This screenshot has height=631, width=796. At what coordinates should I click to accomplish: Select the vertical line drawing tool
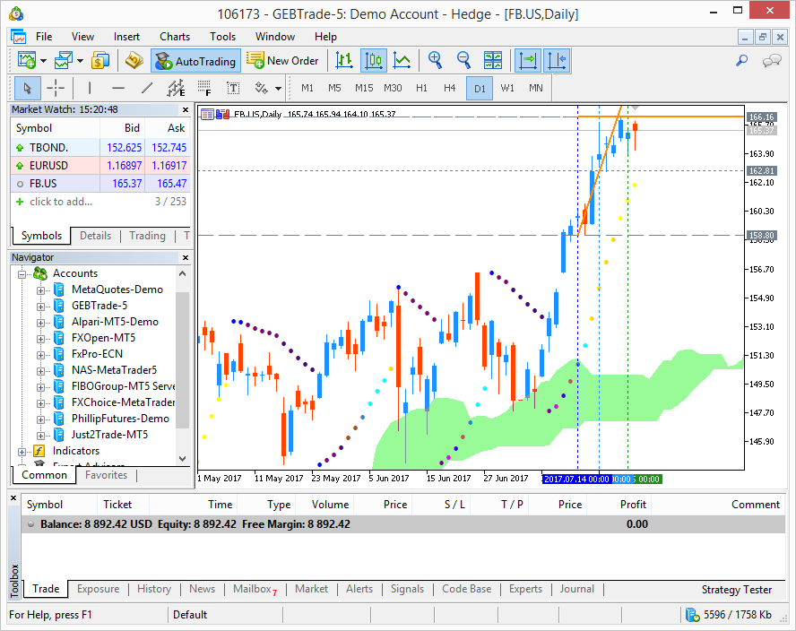click(90, 89)
